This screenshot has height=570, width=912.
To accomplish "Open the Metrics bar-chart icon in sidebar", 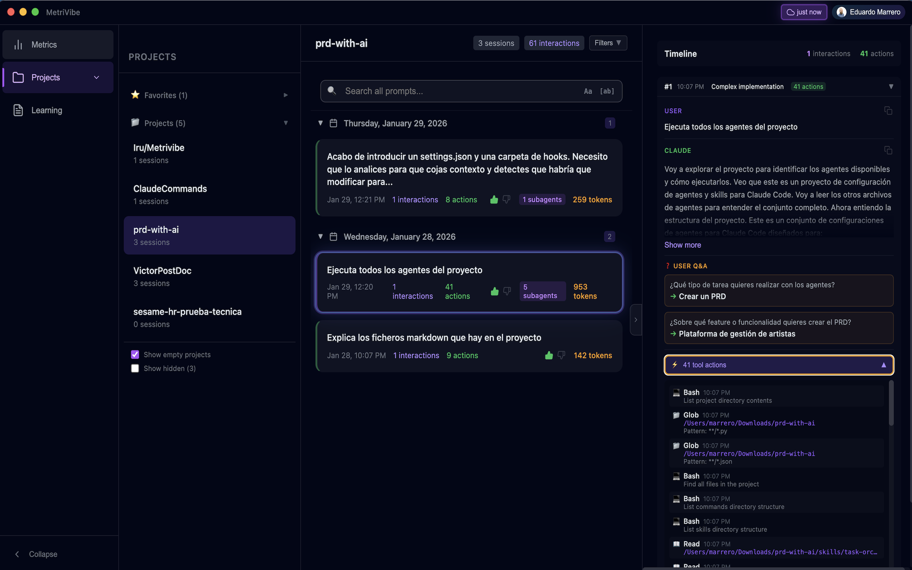I will click(x=19, y=45).
